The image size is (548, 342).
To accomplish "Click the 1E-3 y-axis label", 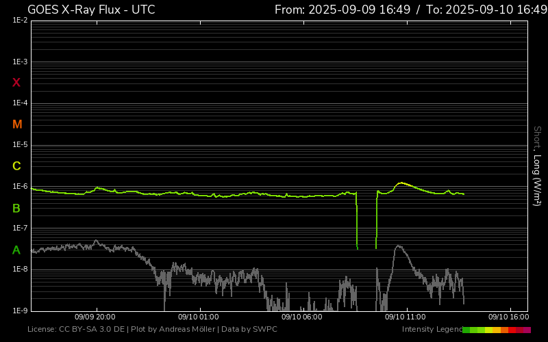I will pos(20,62).
